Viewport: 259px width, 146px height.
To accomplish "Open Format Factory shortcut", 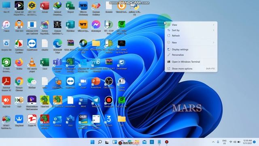I will [121, 84].
